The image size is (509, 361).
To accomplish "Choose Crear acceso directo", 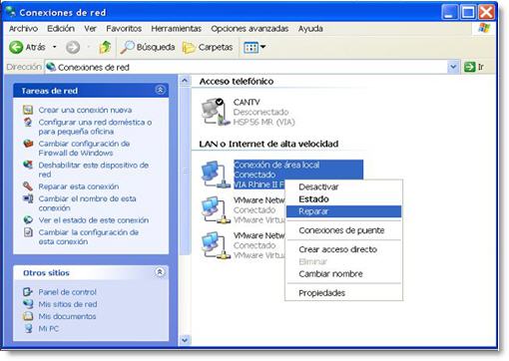I will [343, 249].
